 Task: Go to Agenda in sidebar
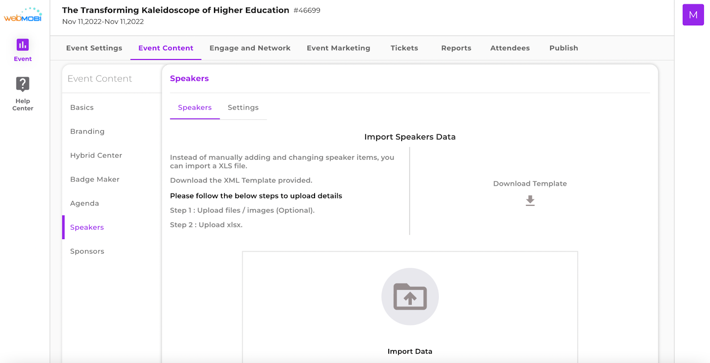coord(85,203)
